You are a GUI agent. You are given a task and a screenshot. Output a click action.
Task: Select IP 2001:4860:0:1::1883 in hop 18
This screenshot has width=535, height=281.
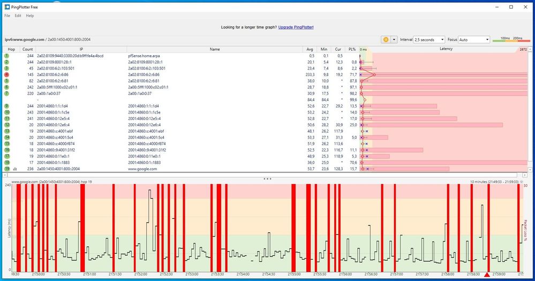(x=53, y=162)
